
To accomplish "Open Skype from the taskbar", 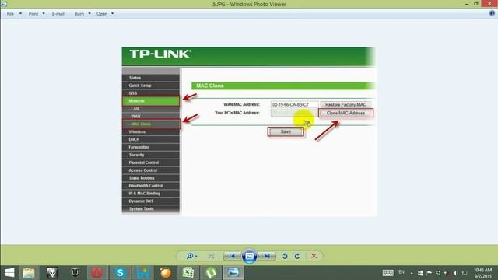I will pyautogui.click(x=120, y=273).
